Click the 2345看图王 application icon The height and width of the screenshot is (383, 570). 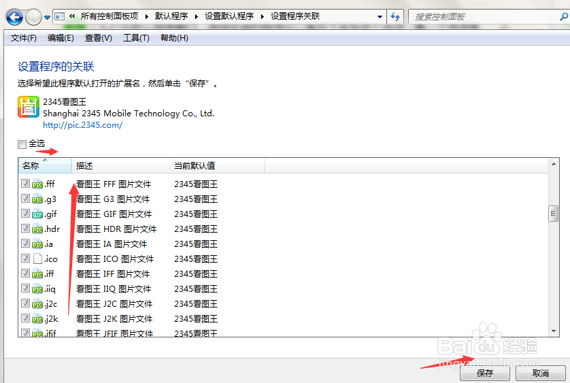click(x=29, y=107)
